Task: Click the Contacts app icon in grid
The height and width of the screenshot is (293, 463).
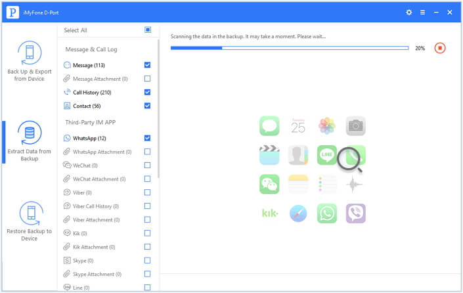Action: 298,155
